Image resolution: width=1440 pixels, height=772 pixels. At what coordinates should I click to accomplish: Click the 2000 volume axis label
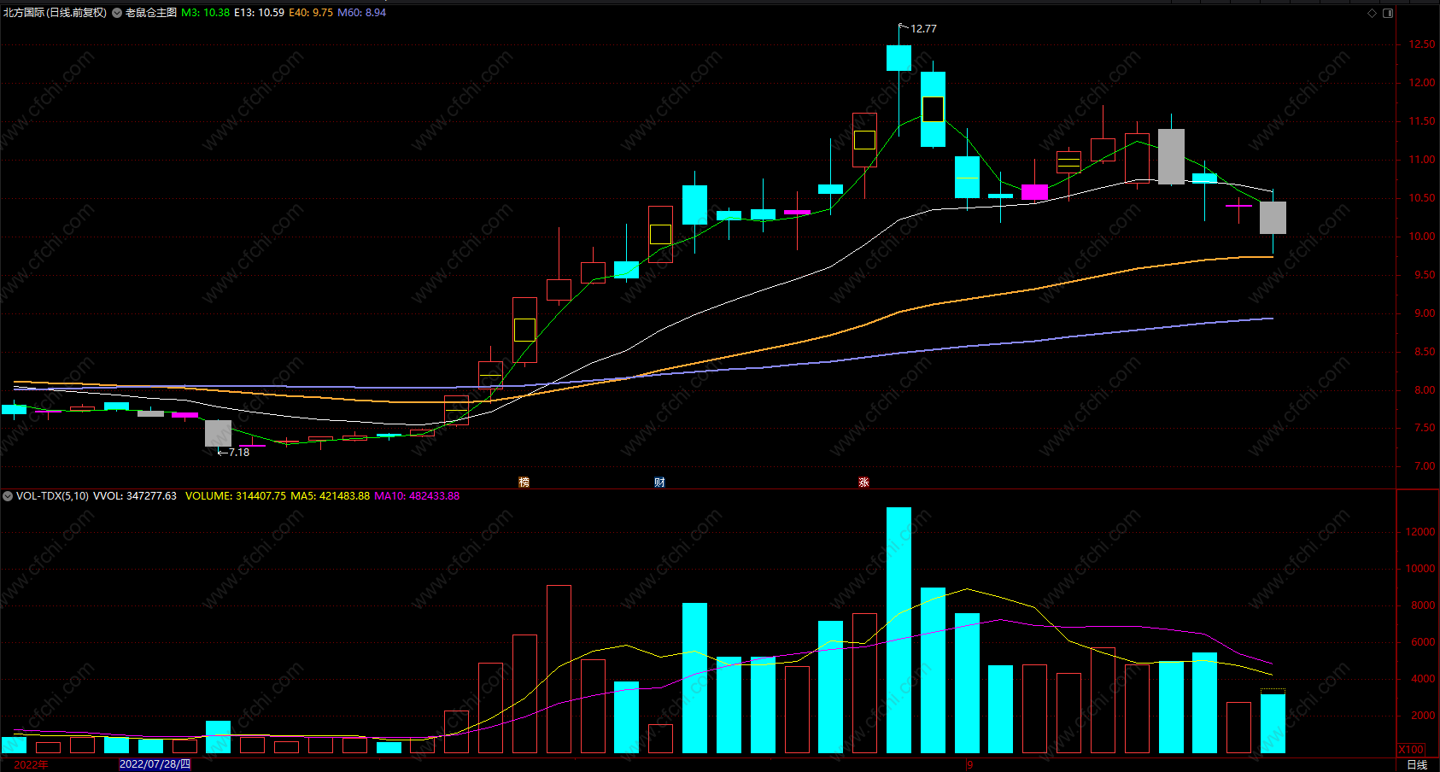click(1423, 716)
